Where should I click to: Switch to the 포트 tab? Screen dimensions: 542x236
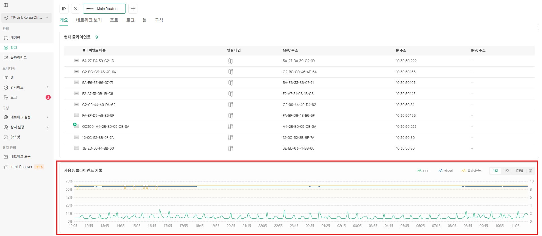pos(114,20)
